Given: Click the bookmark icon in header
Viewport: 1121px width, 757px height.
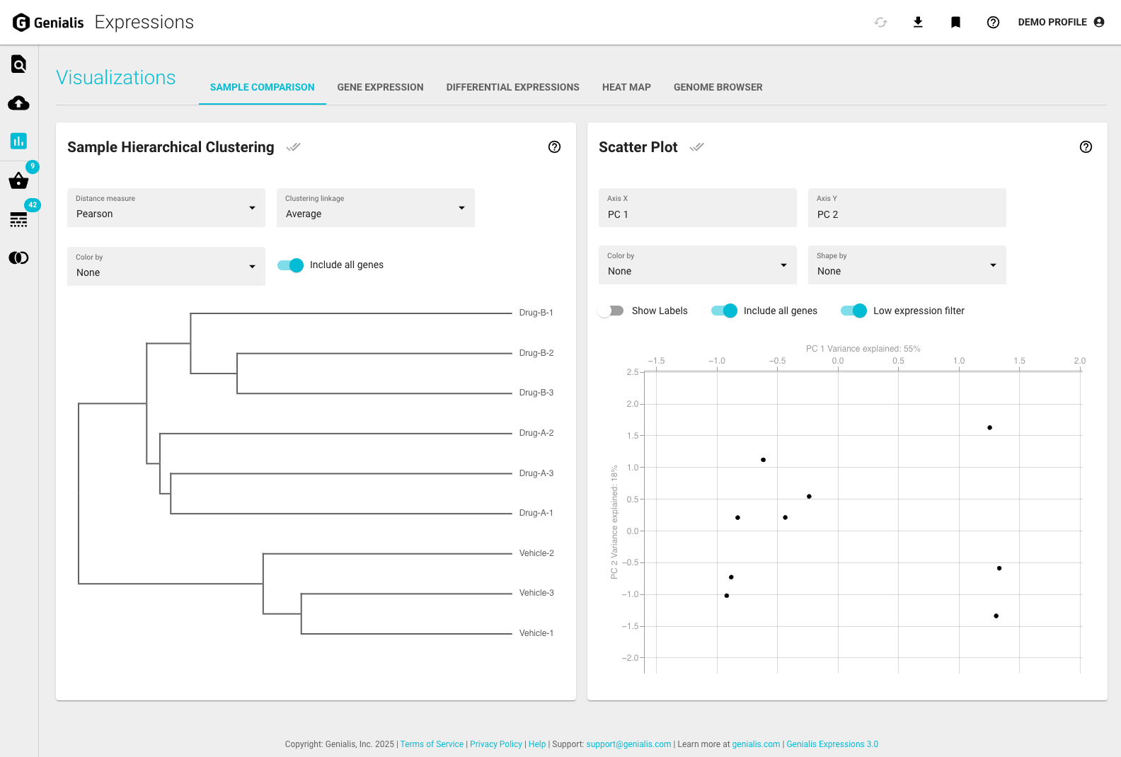Looking at the screenshot, I should coord(955,23).
